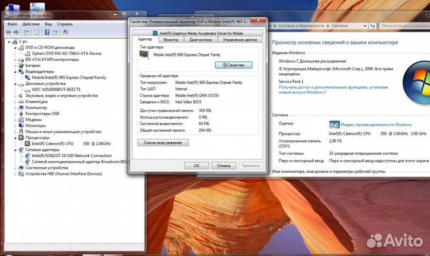Click the WDC WD1600BEVT disk icon
The height and width of the screenshot is (256, 430).
[27, 90]
